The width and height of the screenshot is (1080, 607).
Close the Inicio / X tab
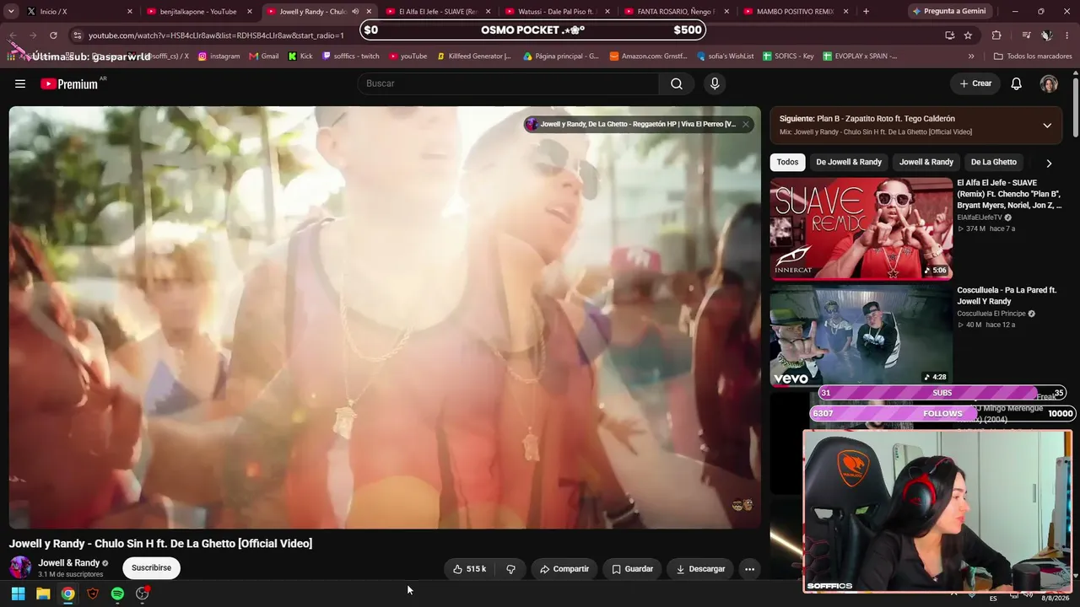coord(130,12)
